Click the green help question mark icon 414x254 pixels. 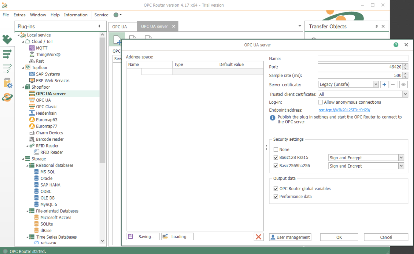pos(396,45)
